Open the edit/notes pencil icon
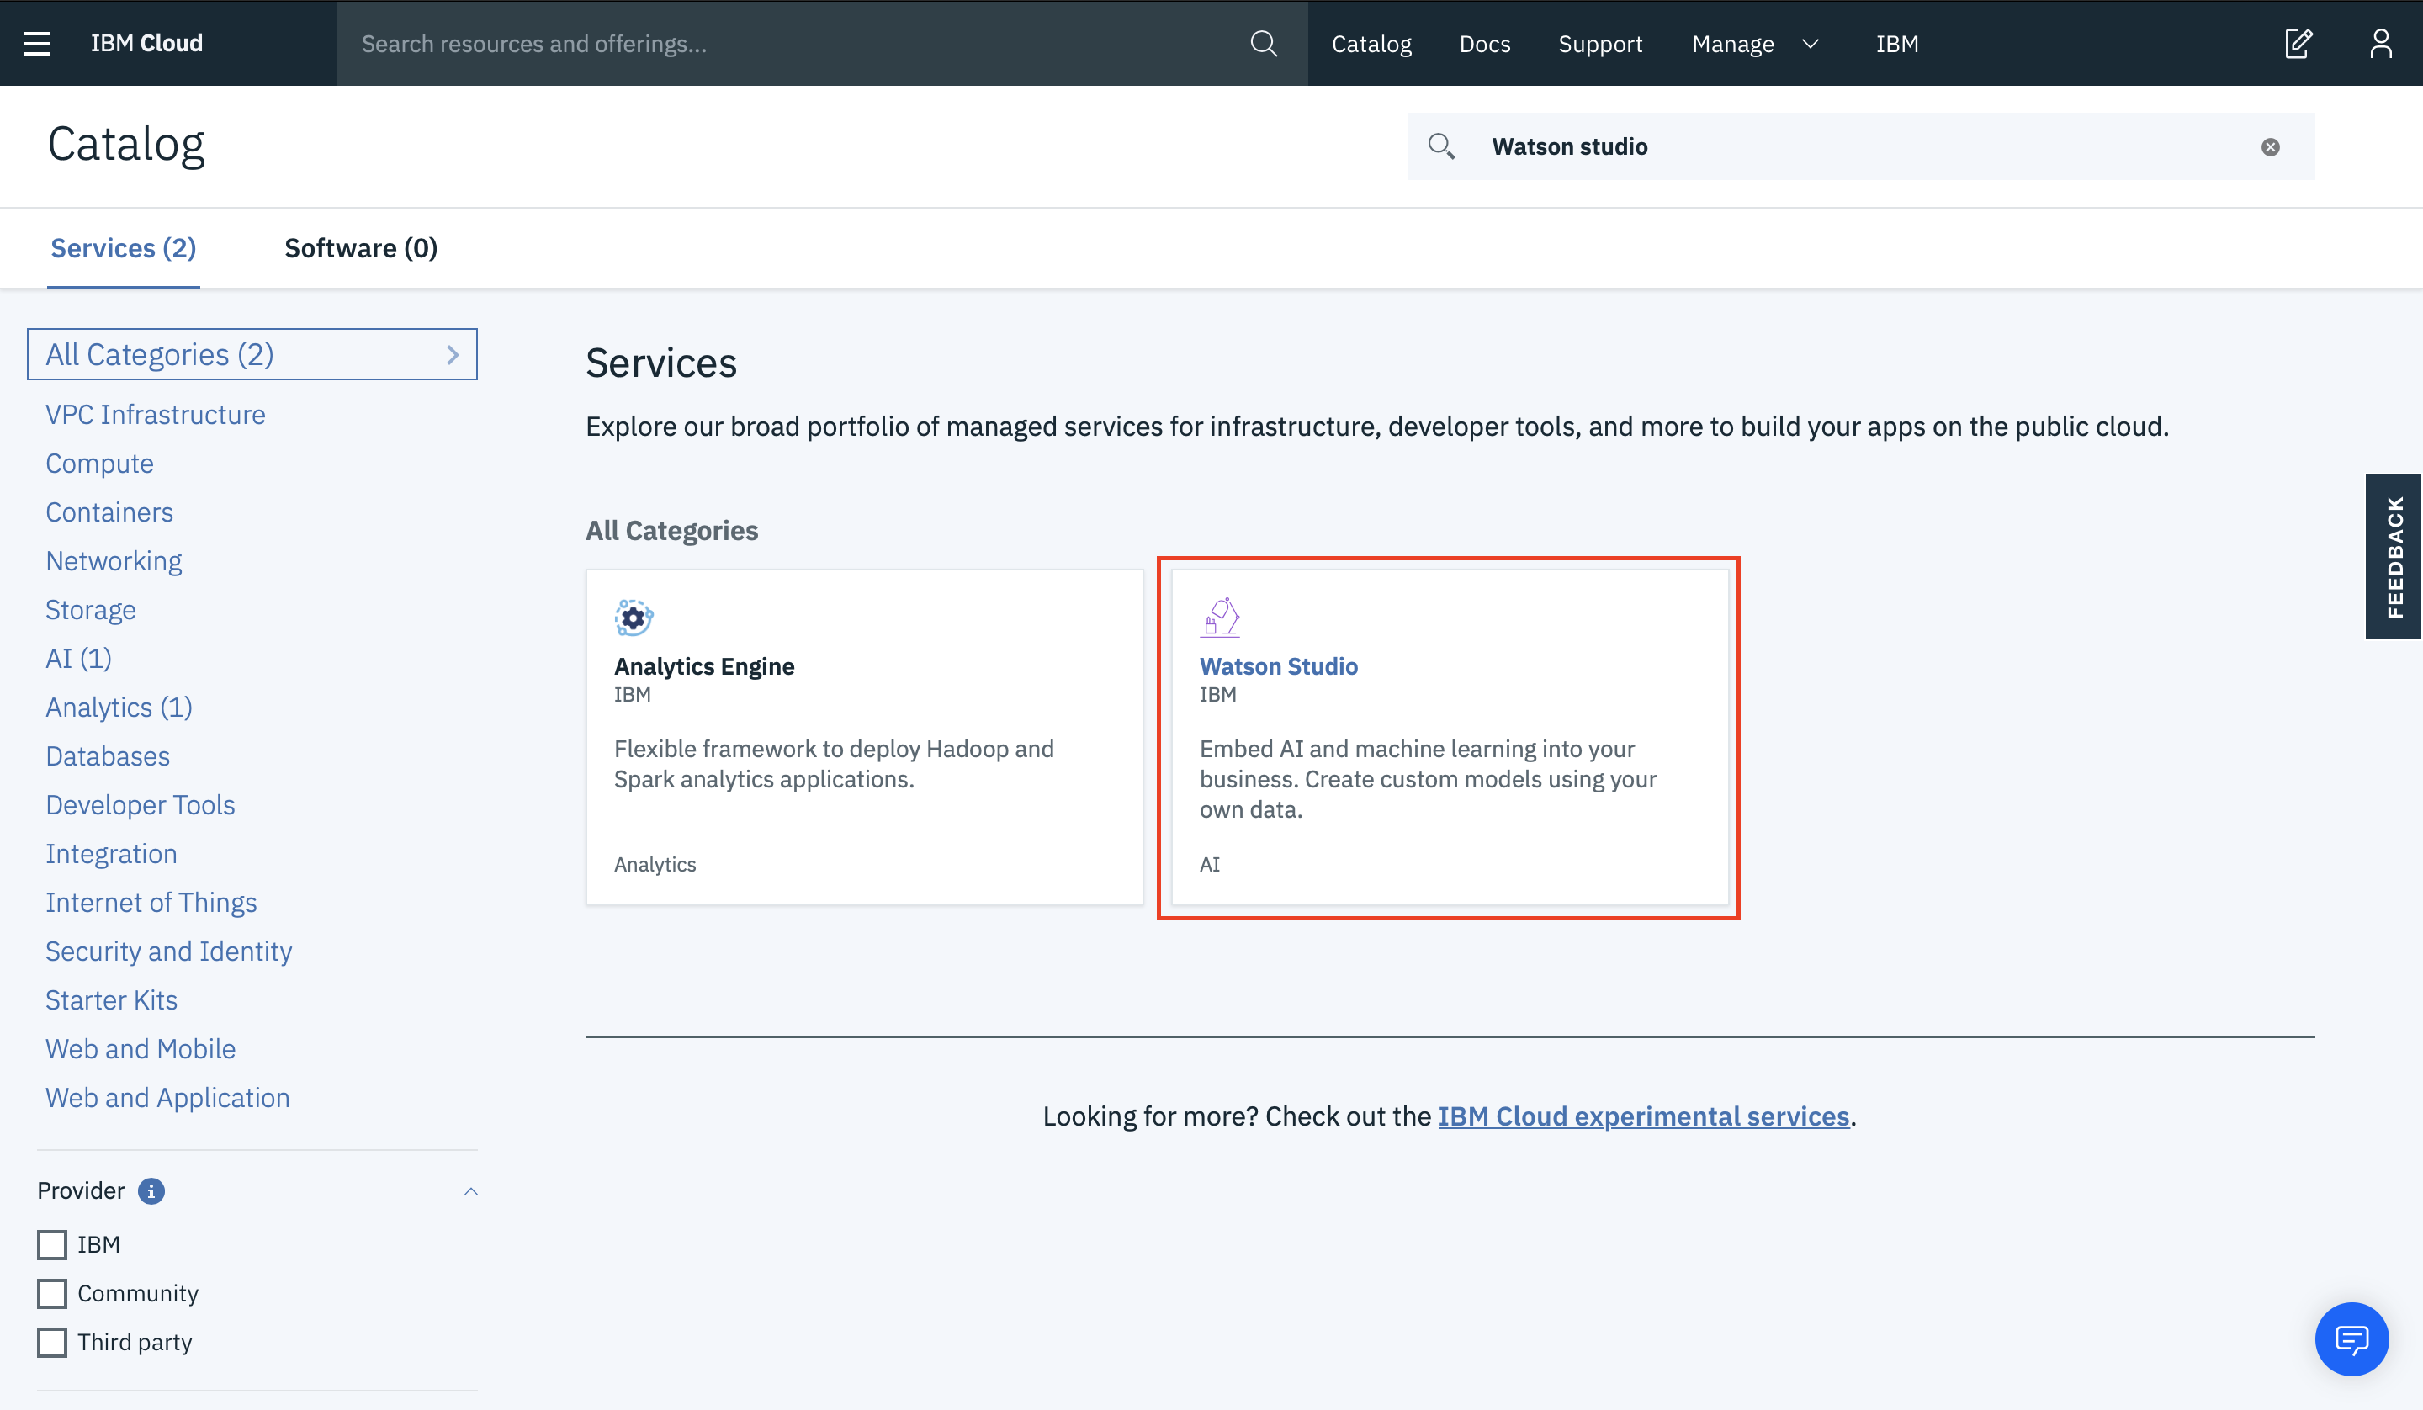Screen dimensions: 2423x1410 2298,43
